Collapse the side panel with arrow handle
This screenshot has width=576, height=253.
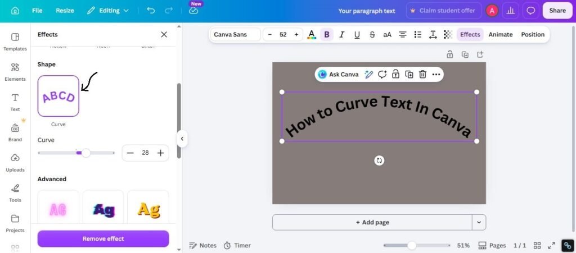point(182,139)
